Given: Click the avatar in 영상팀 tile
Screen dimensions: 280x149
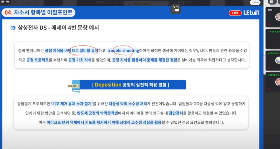Looking at the screenshot, I should [x=278, y=17].
